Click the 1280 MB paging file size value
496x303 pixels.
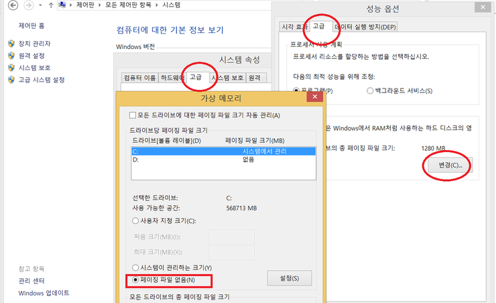pyautogui.click(x=433, y=148)
